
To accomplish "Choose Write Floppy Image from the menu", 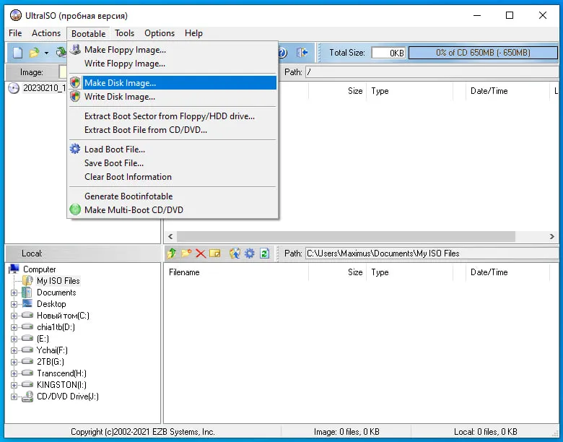I will [173, 64].
